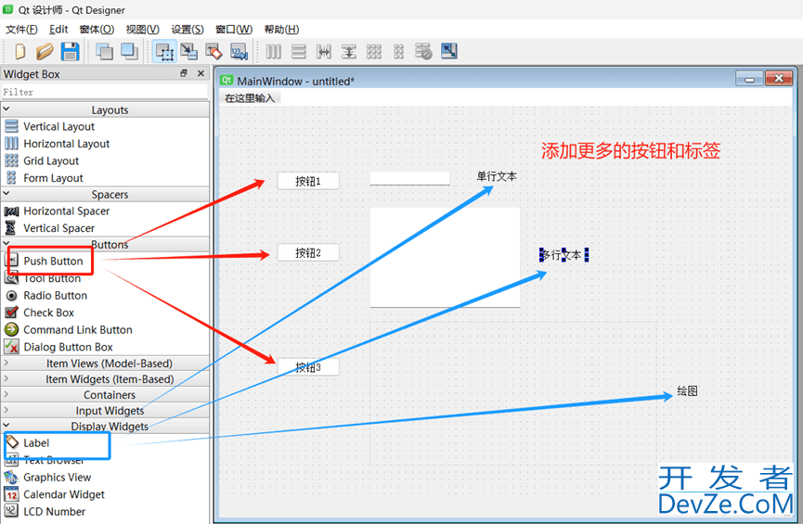Open the 设置(S) menu
Screen dimensions: 803x524
[x=188, y=29]
